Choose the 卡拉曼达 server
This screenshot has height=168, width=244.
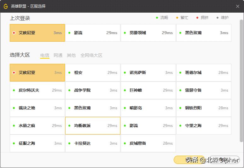pyautogui.click(x=93, y=143)
